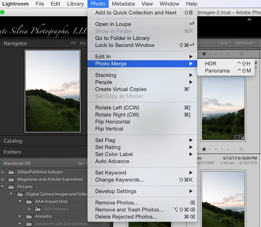
Task: Collapse top panel with triangle arrow
Action: point(249,19)
